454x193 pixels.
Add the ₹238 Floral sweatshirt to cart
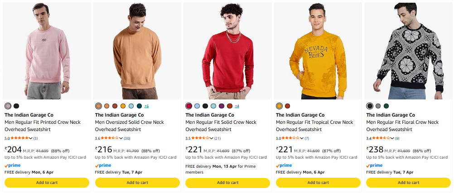(x=408, y=183)
